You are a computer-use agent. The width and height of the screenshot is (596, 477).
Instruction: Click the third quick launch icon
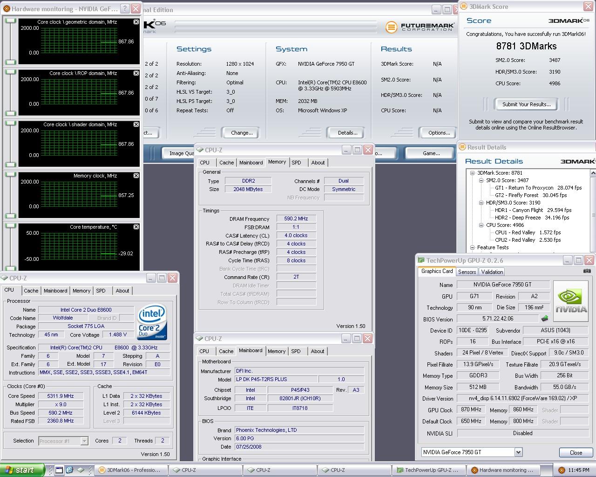pos(81,470)
